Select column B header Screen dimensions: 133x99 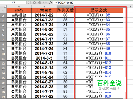(x=44, y=7)
